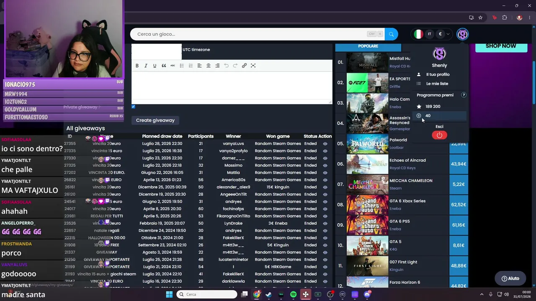Apply italic formatting in the editor toolbar
Viewport: 536px width, 301px height.
coord(146,66)
